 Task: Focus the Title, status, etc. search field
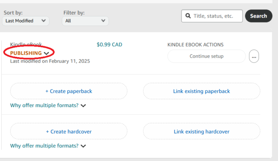[x=212, y=16]
